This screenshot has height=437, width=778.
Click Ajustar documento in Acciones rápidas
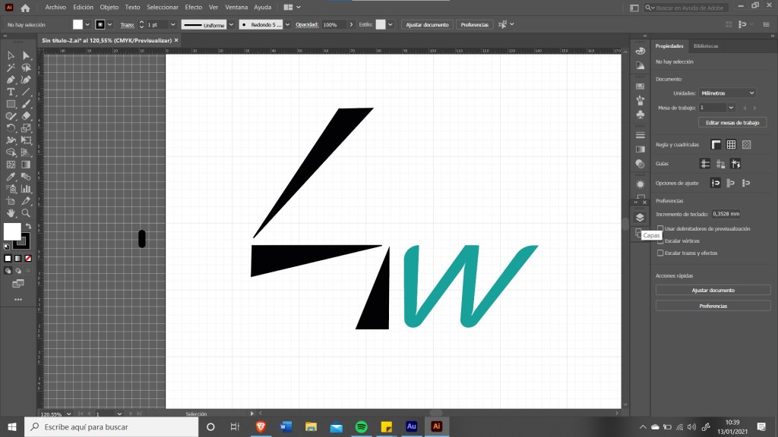click(713, 290)
